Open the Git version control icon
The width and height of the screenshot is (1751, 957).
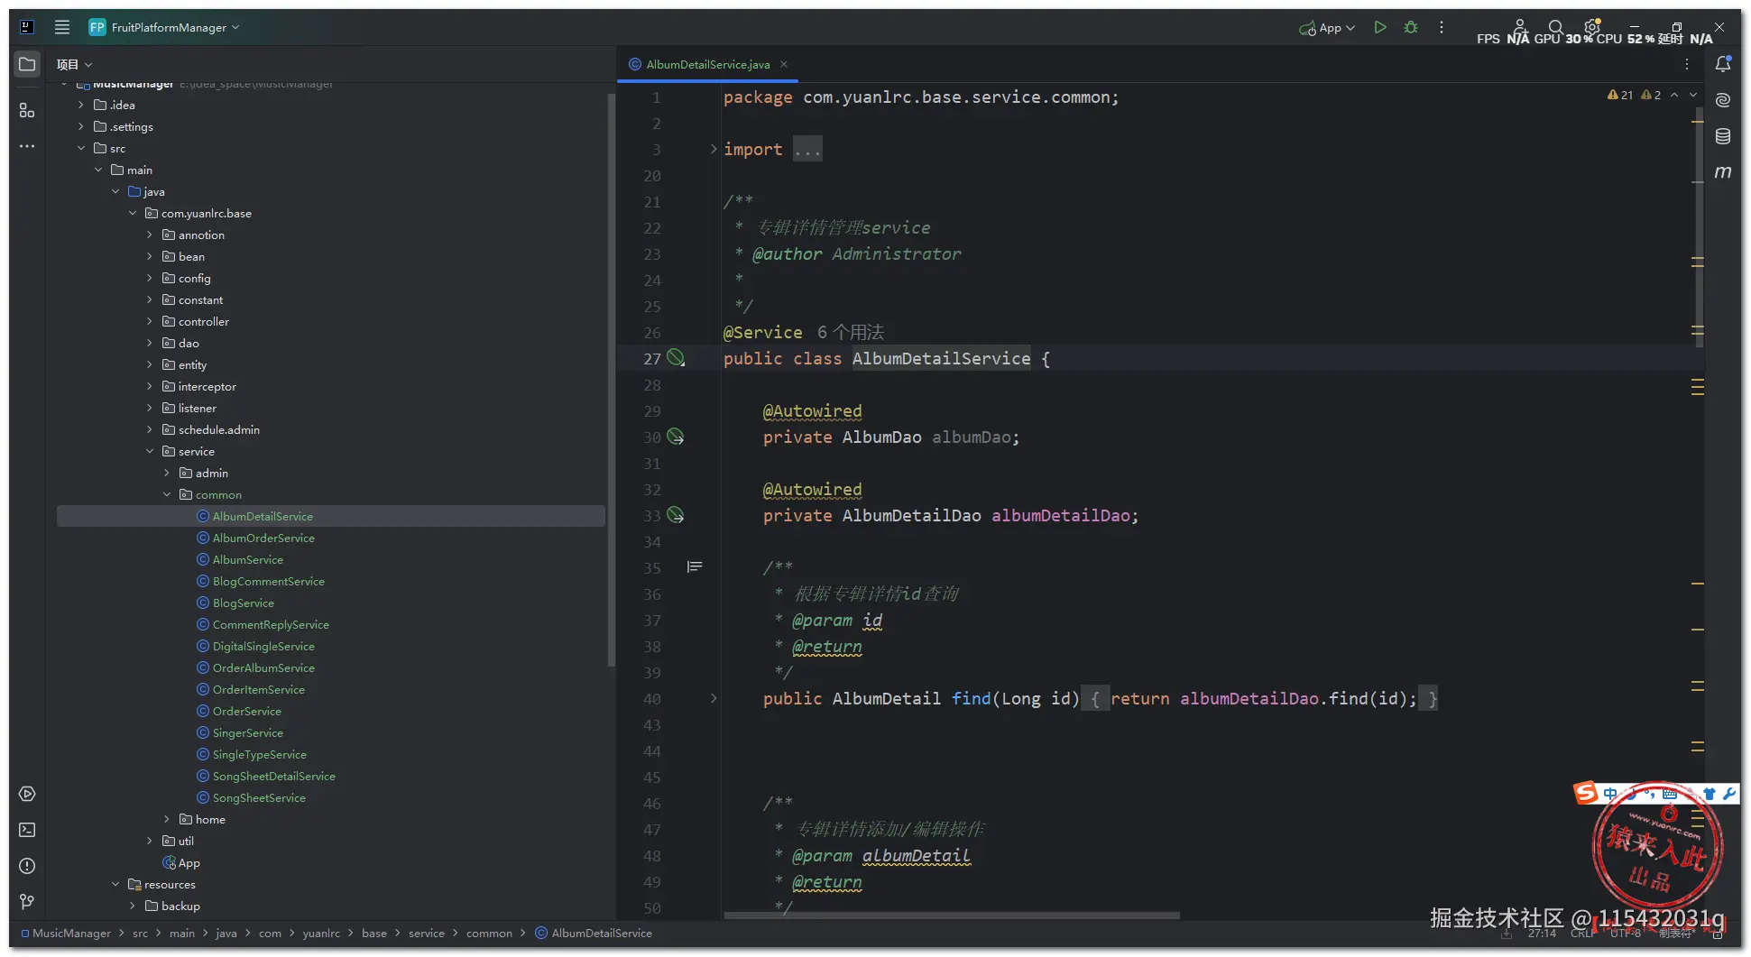[x=27, y=901]
